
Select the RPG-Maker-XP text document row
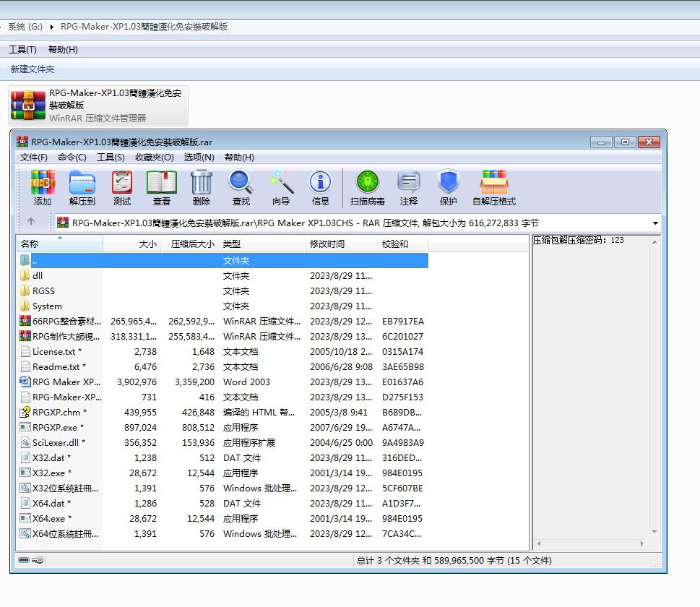(x=222, y=397)
